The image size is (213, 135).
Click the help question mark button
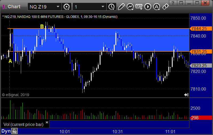click(173, 3)
